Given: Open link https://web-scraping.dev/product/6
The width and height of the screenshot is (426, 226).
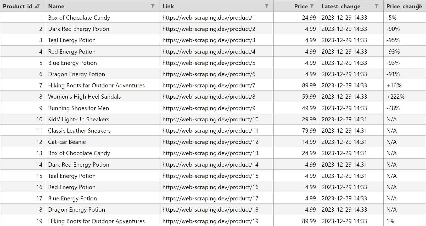Looking at the screenshot, I should [x=209, y=74].
